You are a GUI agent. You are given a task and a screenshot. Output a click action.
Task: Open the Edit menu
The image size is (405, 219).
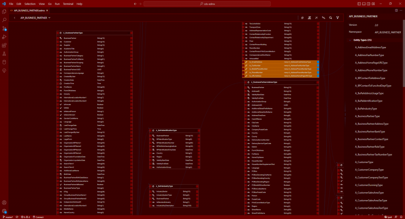[19, 4]
